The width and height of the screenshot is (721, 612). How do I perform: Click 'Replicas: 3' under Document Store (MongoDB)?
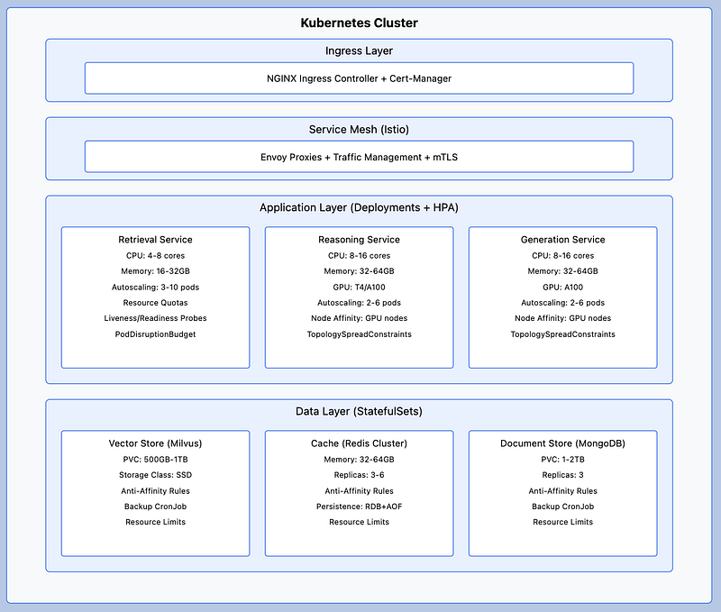(x=562, y=475)
